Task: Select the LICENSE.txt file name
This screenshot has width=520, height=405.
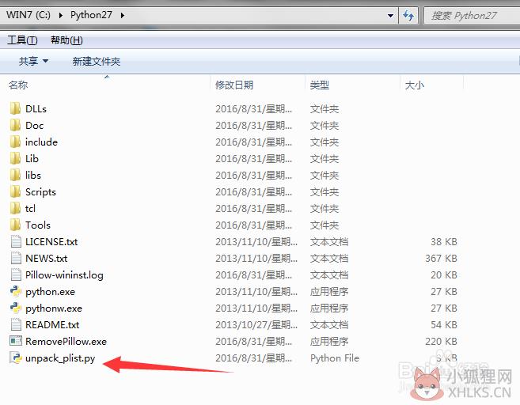Action: tap(51, 241)
